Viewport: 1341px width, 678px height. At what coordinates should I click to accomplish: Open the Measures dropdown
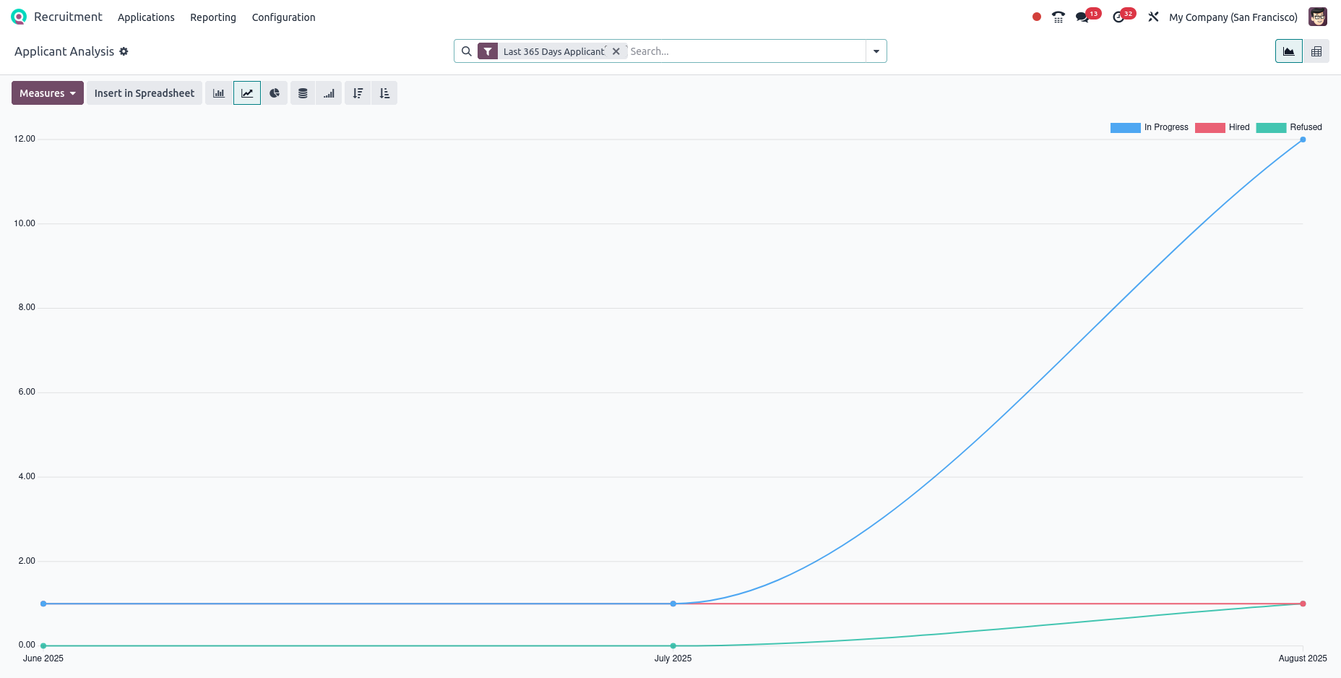[48, 93]
